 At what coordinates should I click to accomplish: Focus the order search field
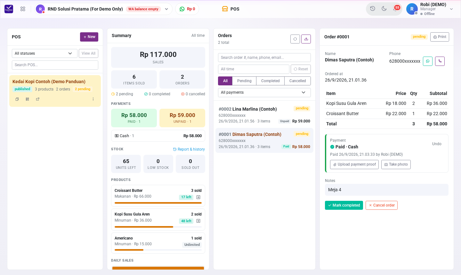[264, 58]
